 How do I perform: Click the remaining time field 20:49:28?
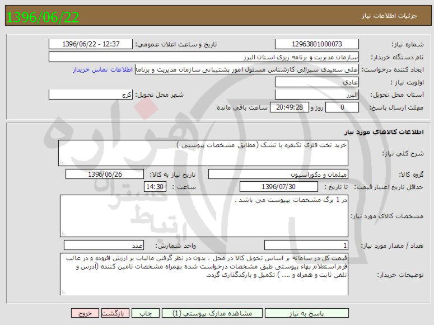tap(290, 107)
